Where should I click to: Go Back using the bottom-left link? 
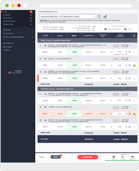click(x=41, y=157)
